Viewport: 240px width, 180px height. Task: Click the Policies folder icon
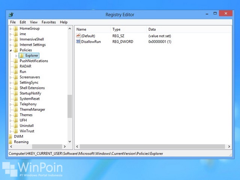click(16, 50)
